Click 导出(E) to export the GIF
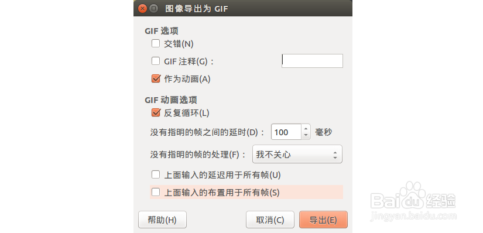Image resolution: width=483 pixels, height=233 pixels. (323, 220)
